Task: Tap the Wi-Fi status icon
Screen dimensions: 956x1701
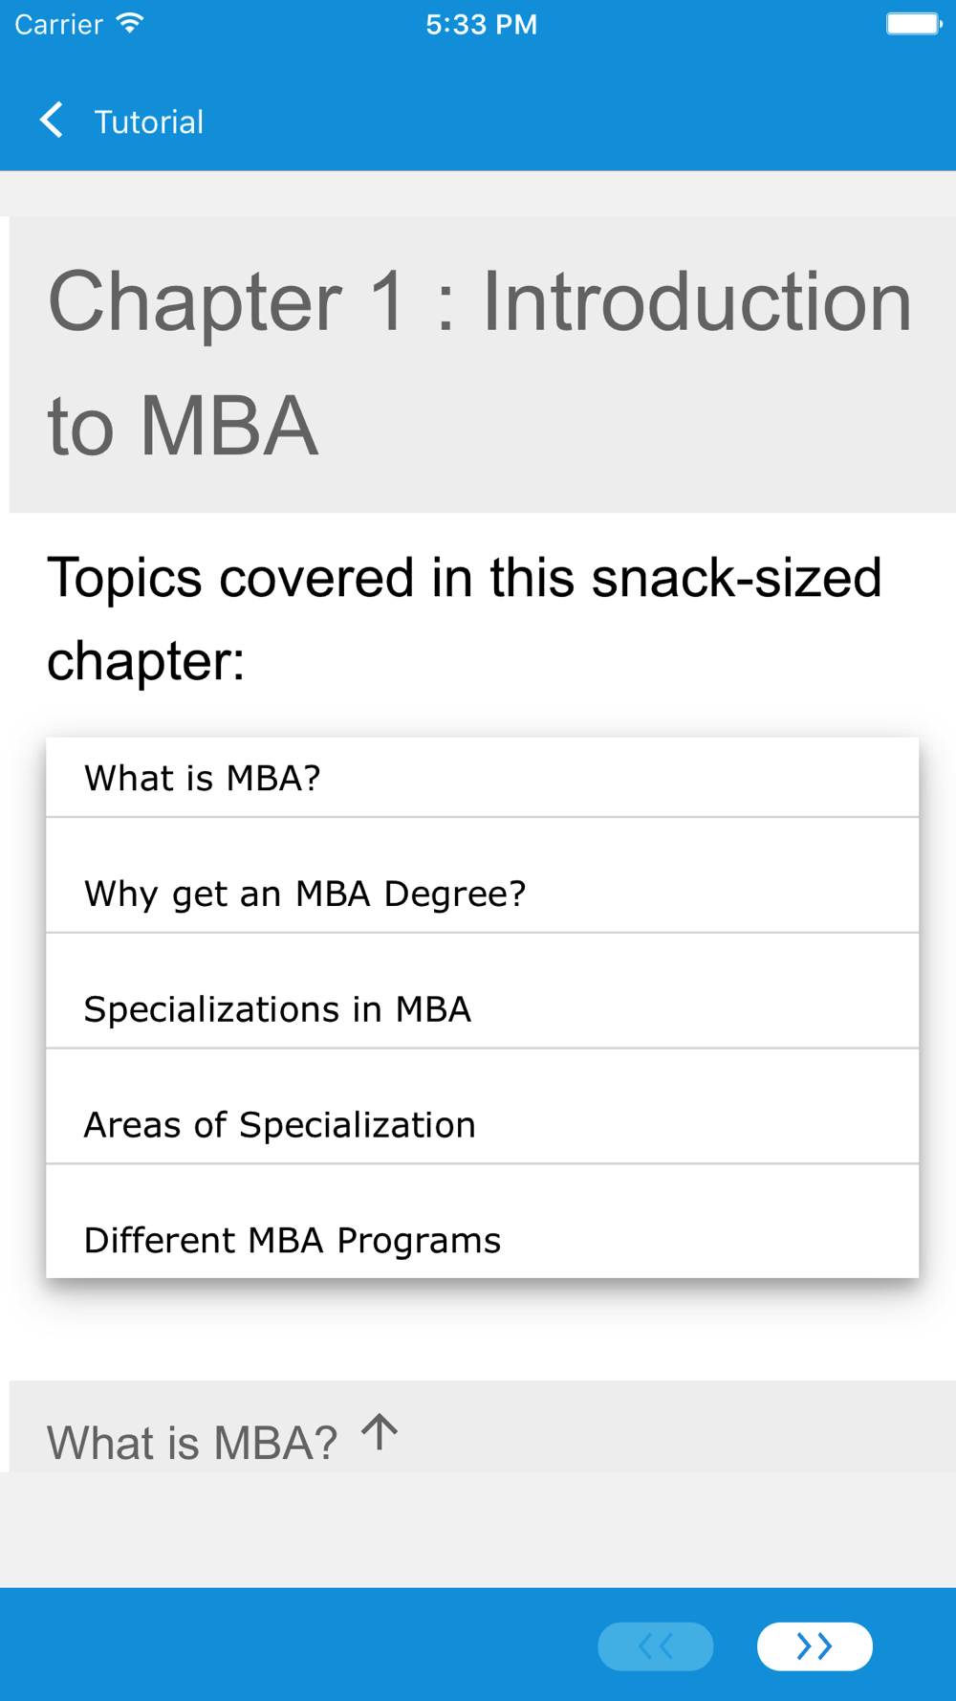Action: pos(130,23)
